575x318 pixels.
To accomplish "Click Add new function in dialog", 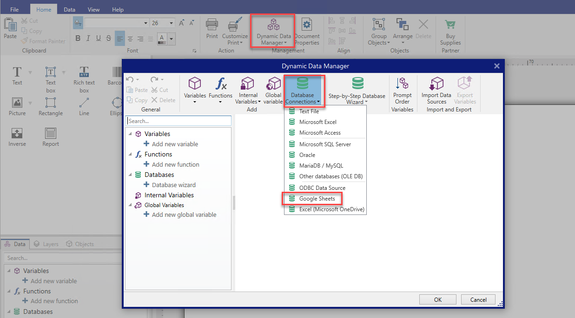I will click(175, 164).
